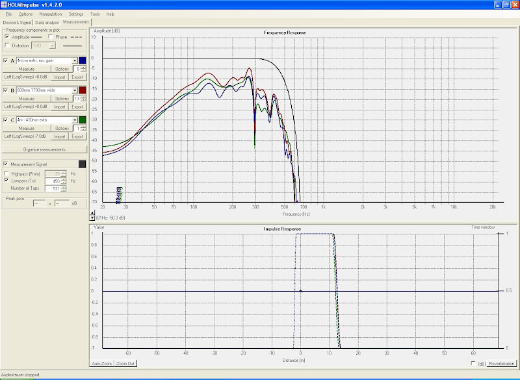Open the Options menu

(25, 14)
